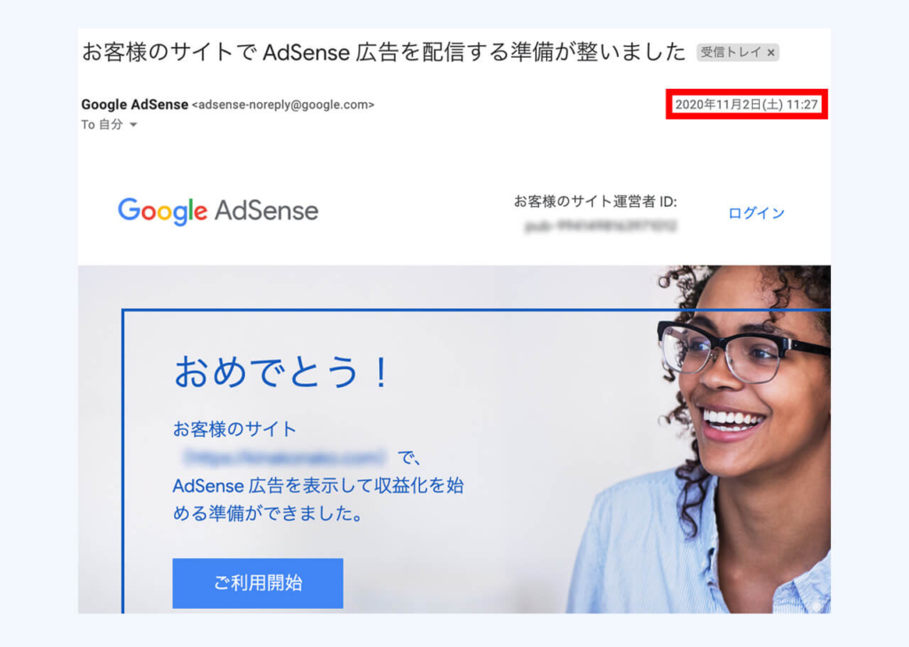The width and height of the screenshot is (909, 647).
Task: Click the gray AdSense logo text
Action: click(266, 210)
